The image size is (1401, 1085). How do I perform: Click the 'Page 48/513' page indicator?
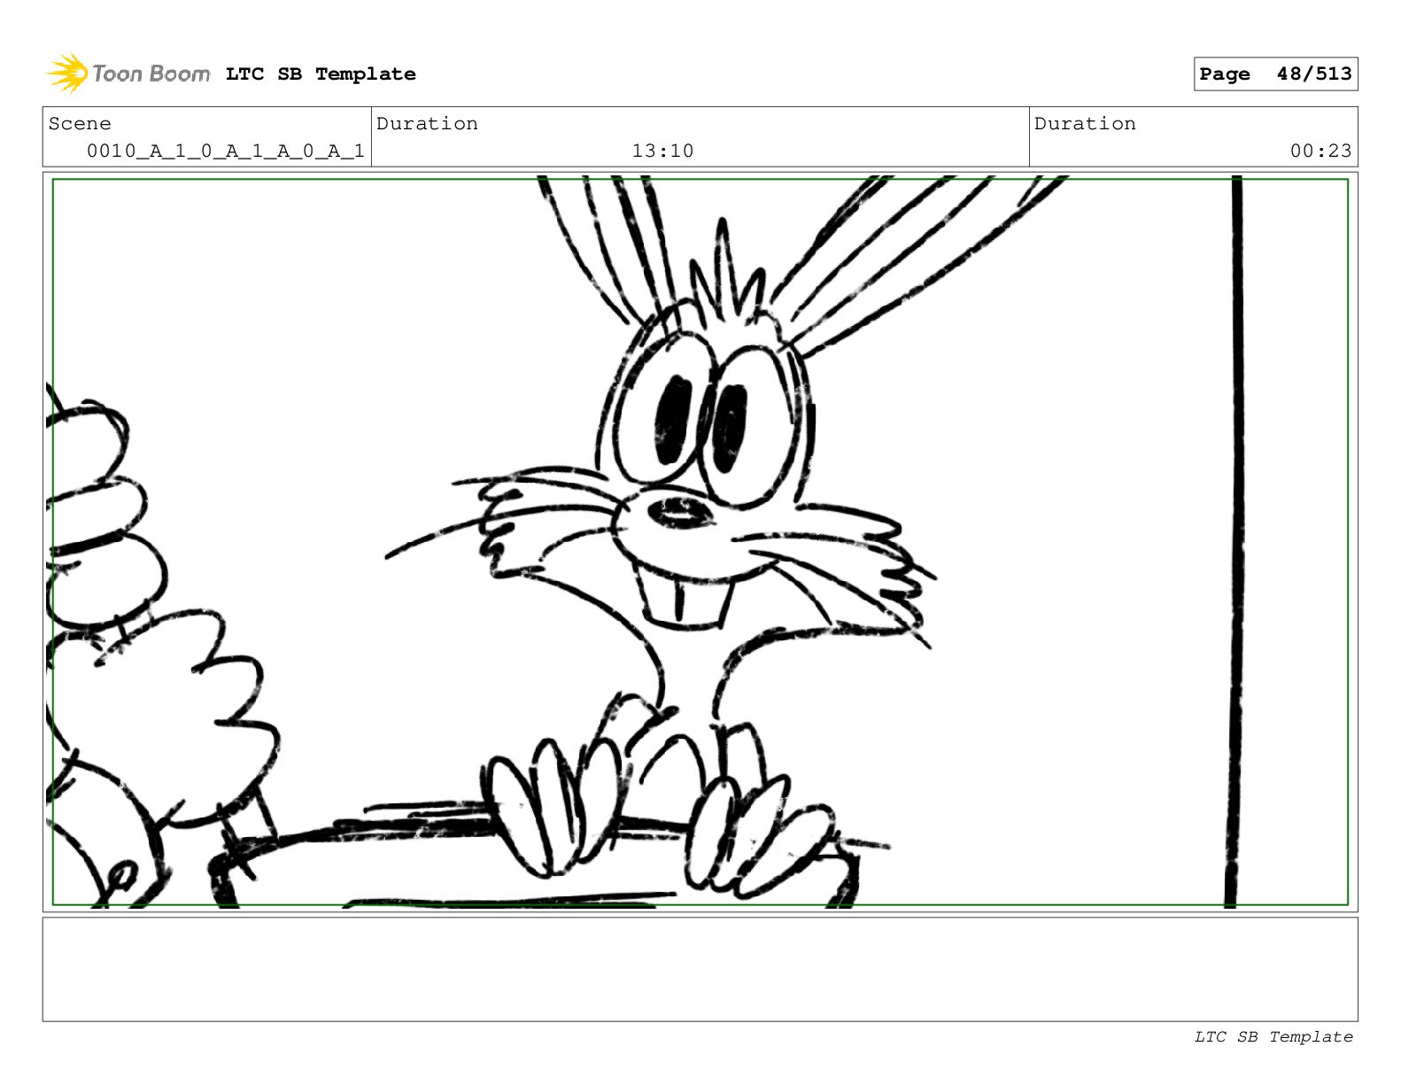coord(1275,74)
